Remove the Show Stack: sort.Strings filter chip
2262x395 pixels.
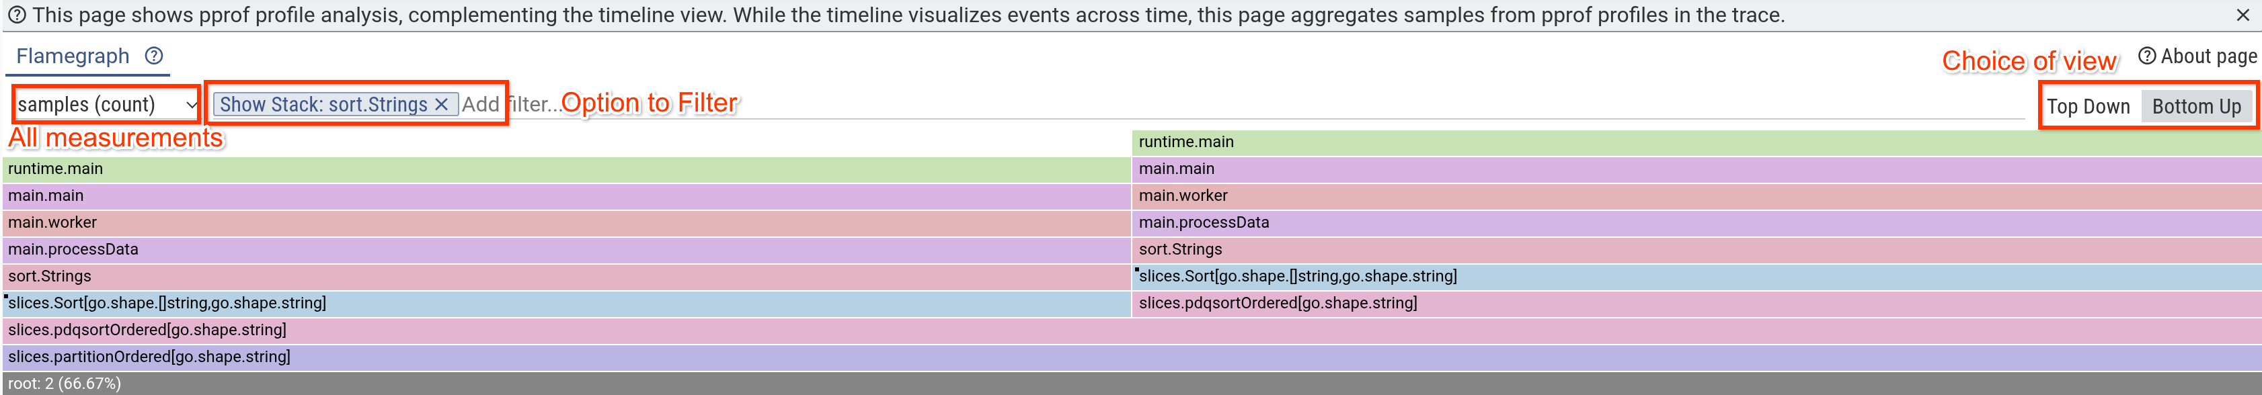tap(442, 104)
